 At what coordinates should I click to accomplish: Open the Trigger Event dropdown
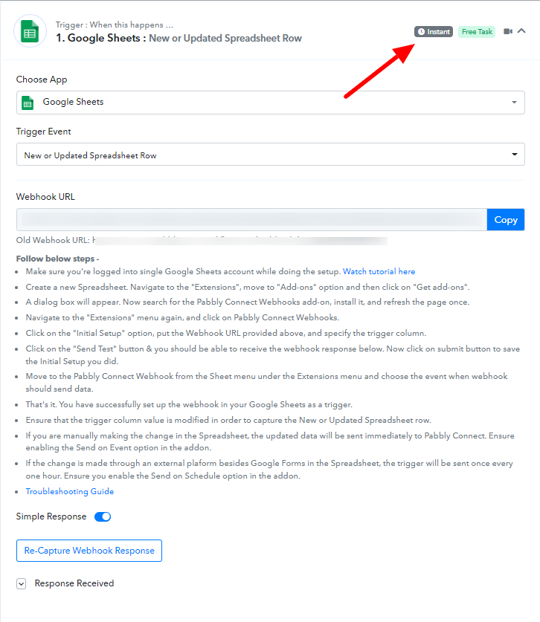click(x=271, y=155)
